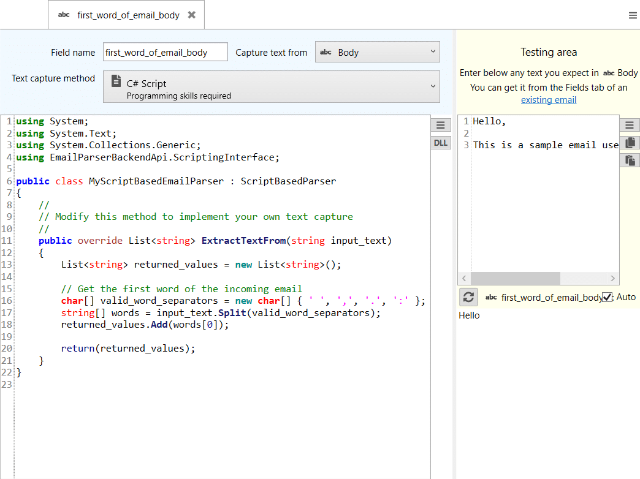Click the 'Get the first word' comment
Image resolution: width=640 pixels, height=479 pixels.
pos(181,289)
